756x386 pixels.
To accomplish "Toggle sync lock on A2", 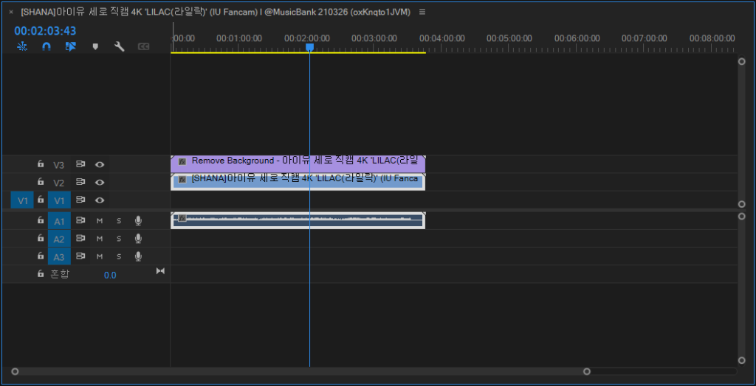I will (x=80, y=238).
